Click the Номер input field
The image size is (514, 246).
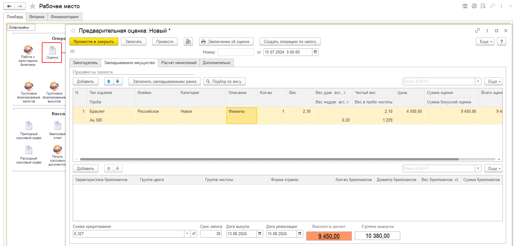click(236, 52)
